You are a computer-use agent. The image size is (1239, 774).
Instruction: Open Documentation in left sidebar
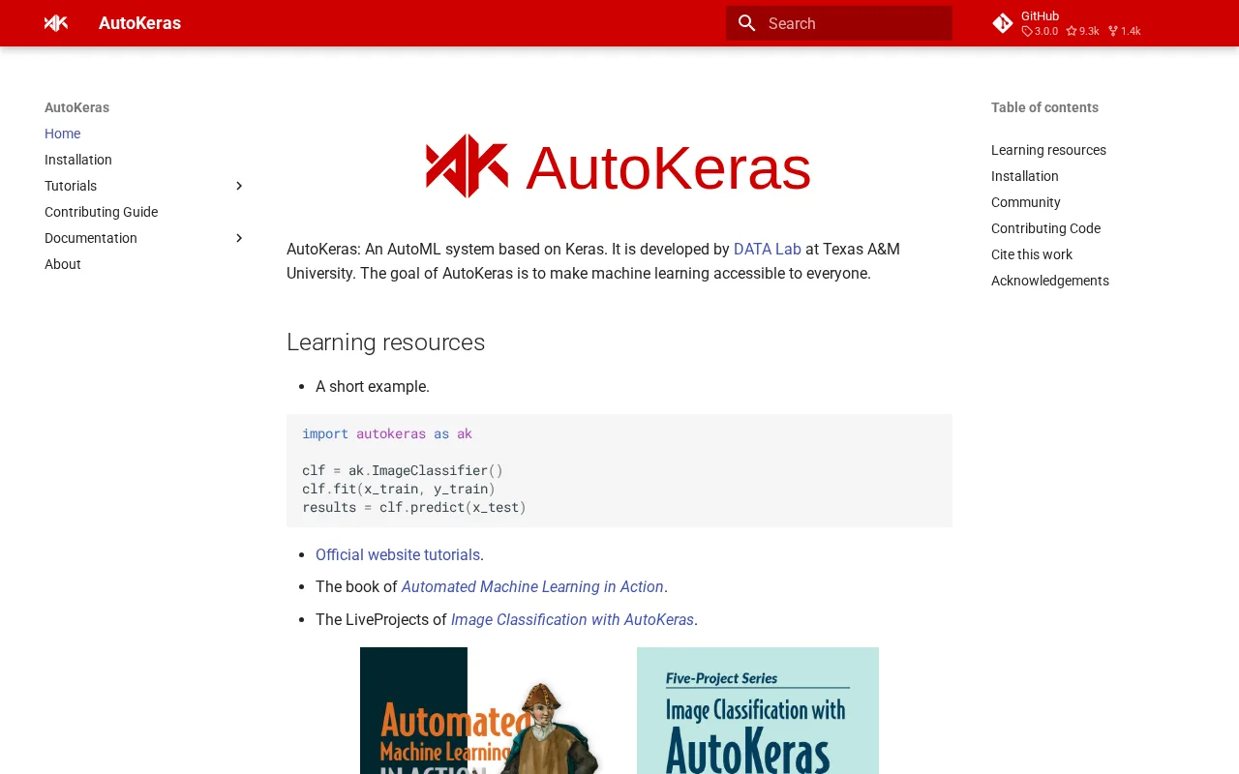[x=91, y=238]
